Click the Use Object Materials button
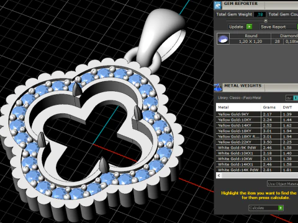The height and width of the screenshot is (223, 298). (282, 183)
